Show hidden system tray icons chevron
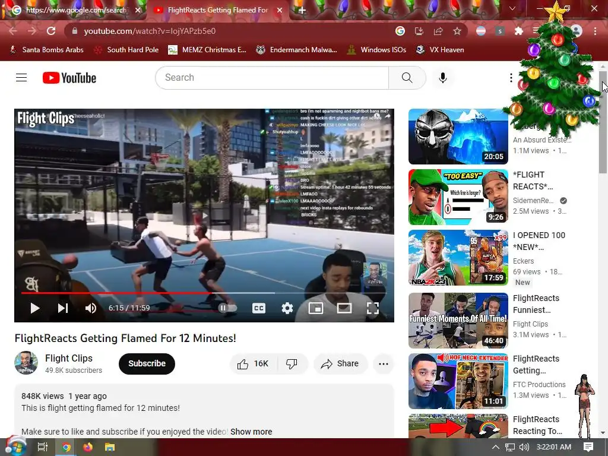 pos(495,447)
